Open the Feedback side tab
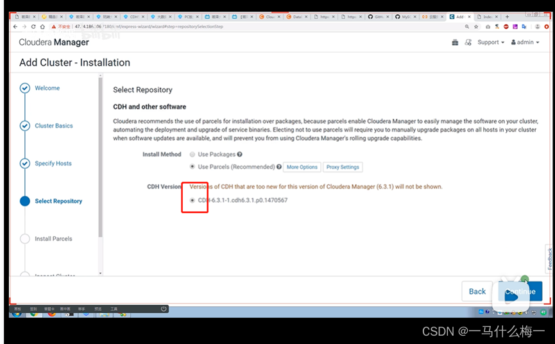 [x=549, y=259]
